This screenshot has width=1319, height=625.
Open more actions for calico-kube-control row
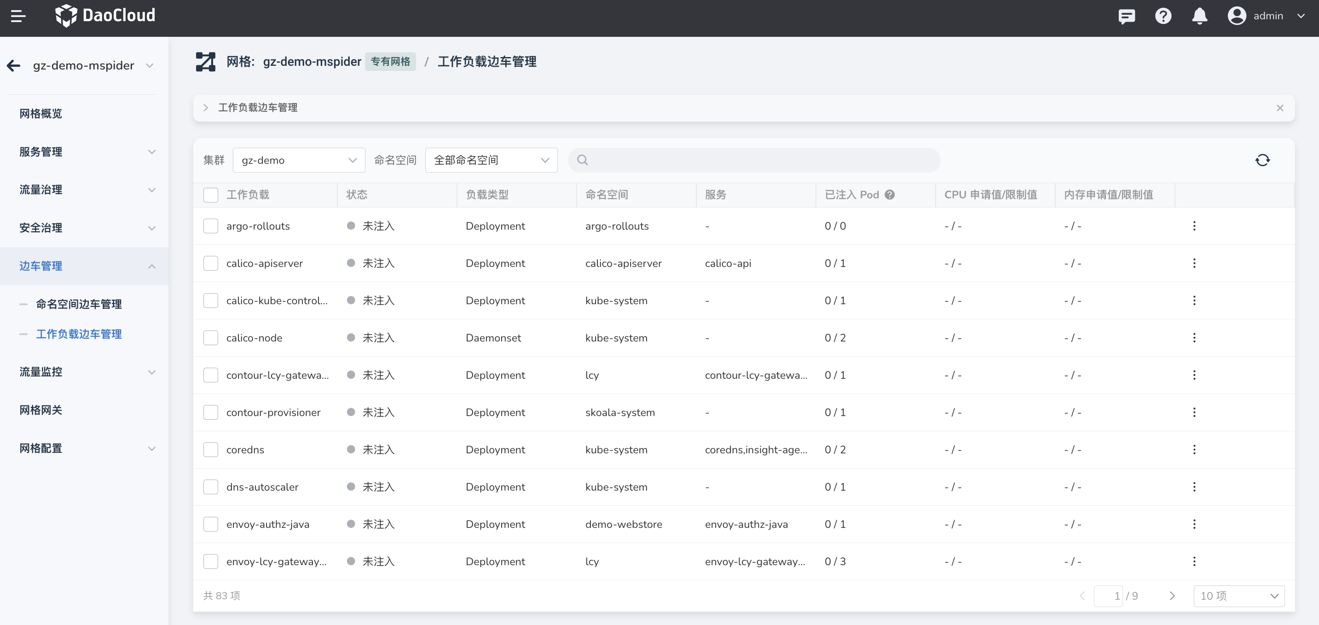coord(1194,301)
